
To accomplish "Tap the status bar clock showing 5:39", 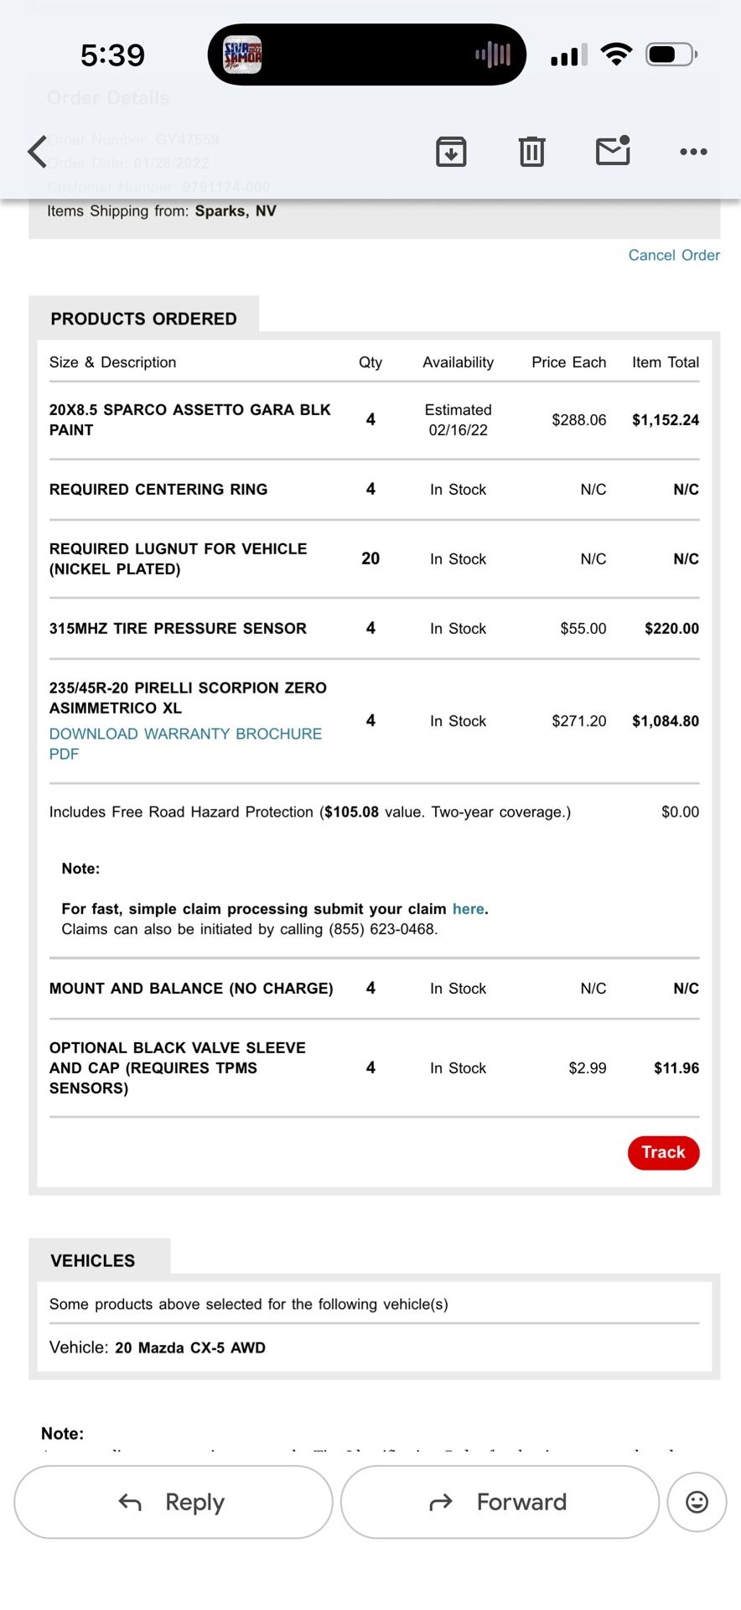I will (x=112, y=55).
